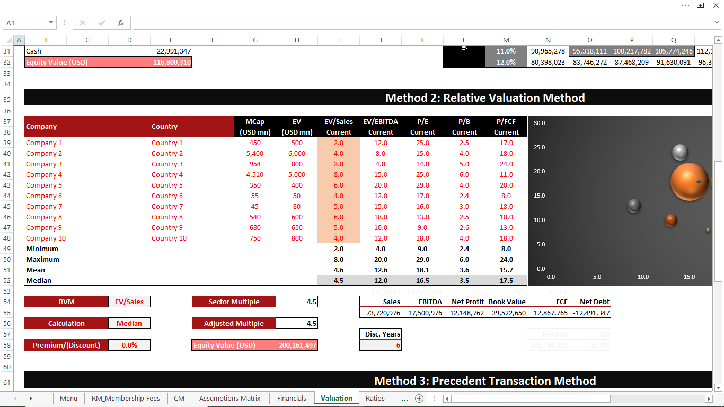Open the Insert Function fx icon

tap(121, 23)
